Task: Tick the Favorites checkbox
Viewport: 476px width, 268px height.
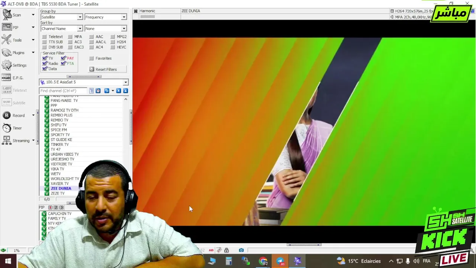Action: (91, 58)
